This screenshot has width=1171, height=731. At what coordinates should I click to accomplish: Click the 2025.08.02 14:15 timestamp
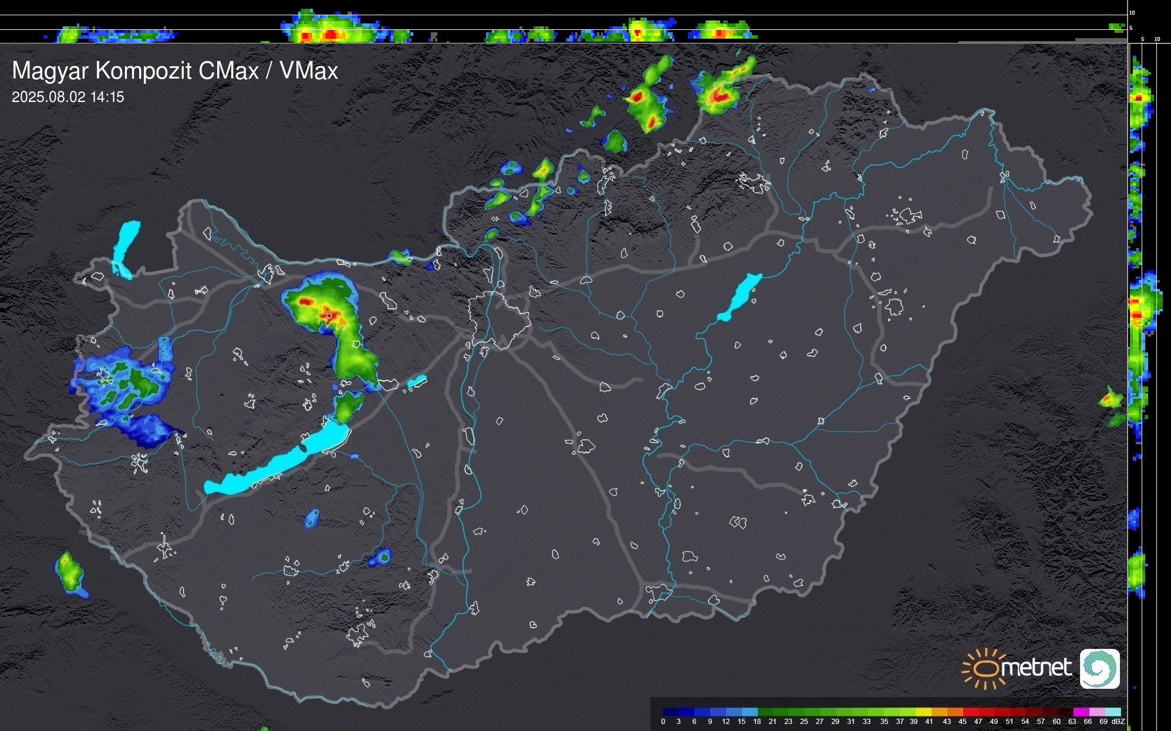tap(68, 97)
